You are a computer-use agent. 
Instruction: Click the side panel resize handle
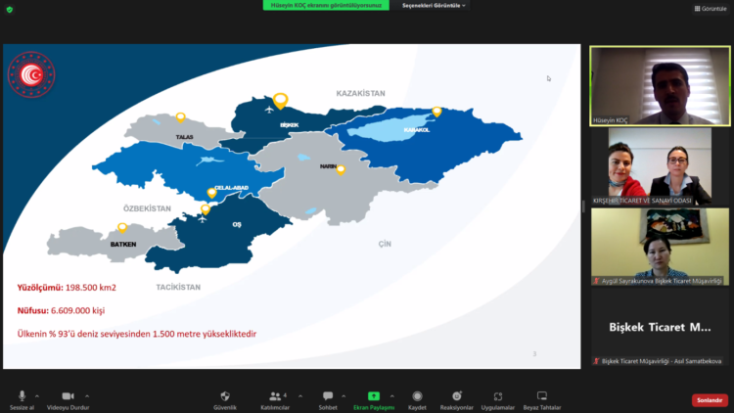(x=583, y=206)
